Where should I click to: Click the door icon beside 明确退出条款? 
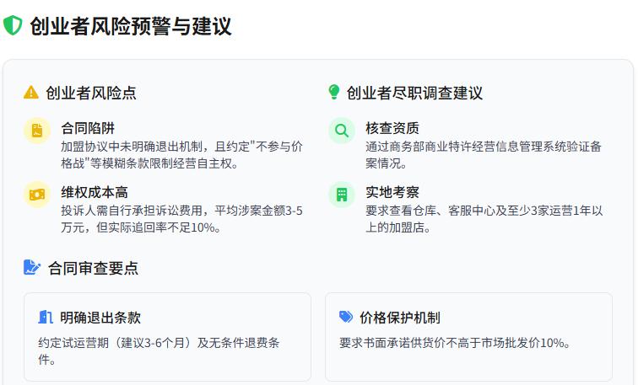pos(46,317)
